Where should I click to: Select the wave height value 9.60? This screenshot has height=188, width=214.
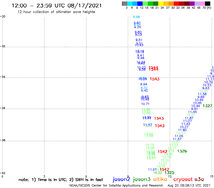[137, 23]
